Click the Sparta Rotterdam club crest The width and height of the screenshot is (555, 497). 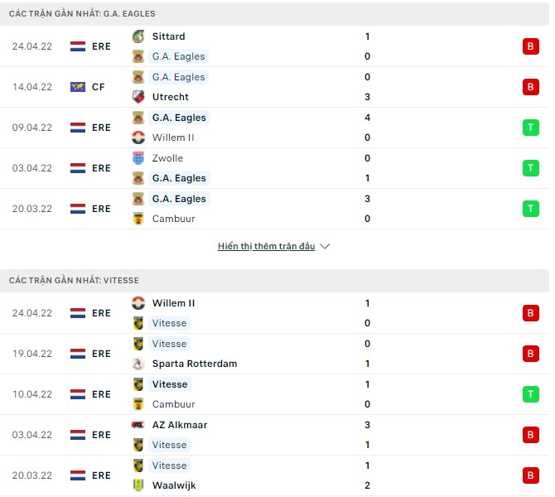point(138,364)
